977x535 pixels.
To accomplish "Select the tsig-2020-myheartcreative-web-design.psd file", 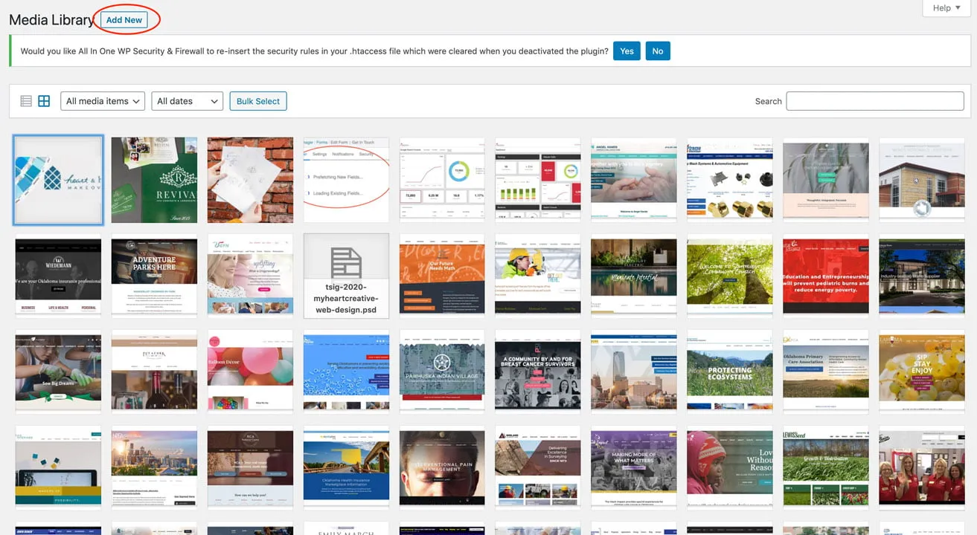I will (346, 276).
